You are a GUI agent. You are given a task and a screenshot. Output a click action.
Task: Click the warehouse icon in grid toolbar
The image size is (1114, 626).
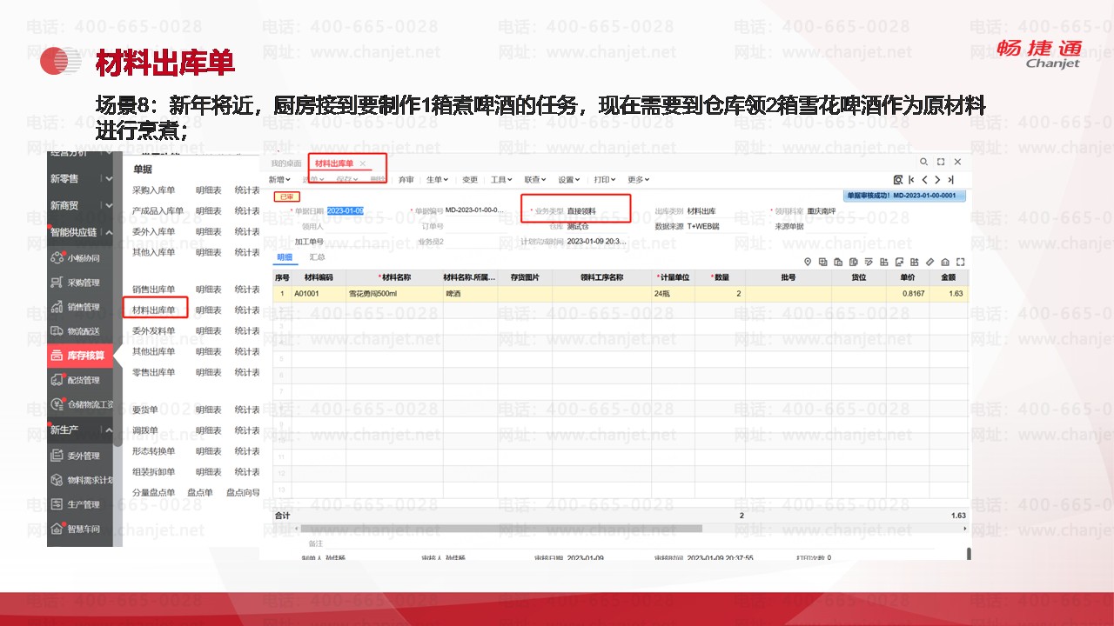coord(945,262)
